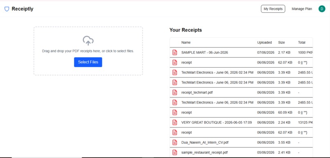Click the drag and drop instruction text
330x158 pixels.
pyautogui.click(x=88, y=51)
